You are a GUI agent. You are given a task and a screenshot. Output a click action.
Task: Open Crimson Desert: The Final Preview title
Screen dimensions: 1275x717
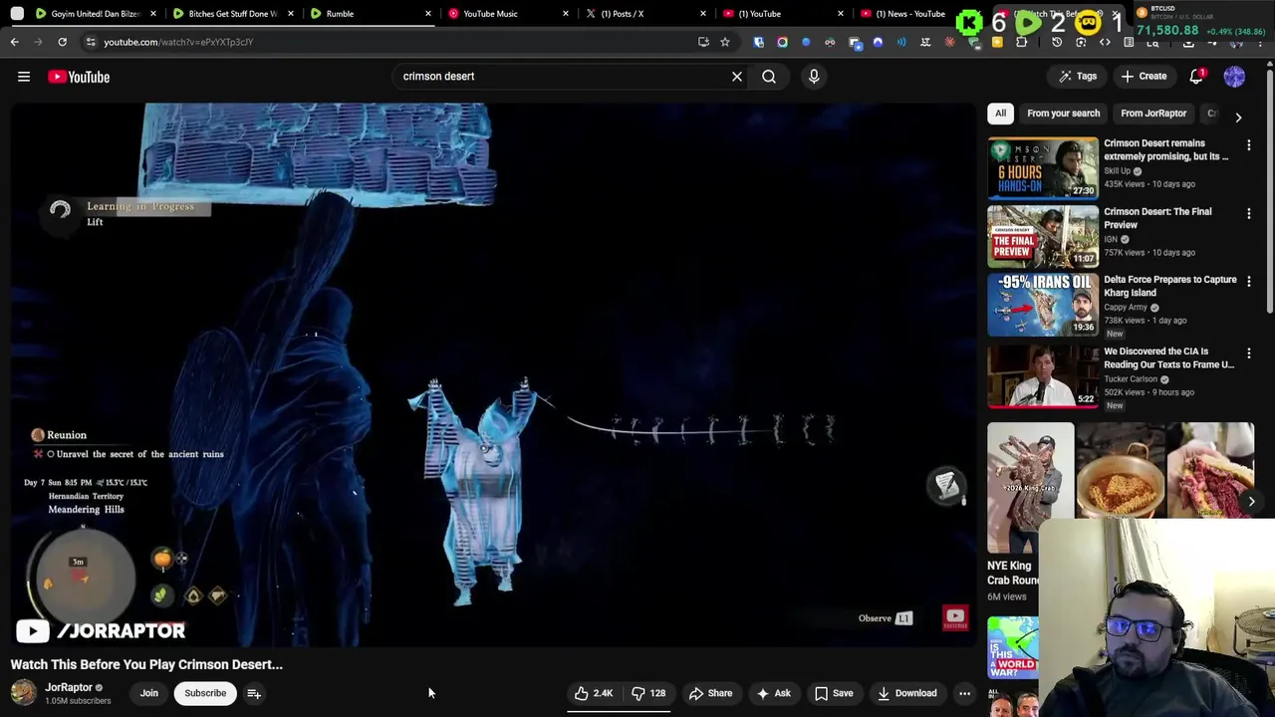tap(1157, 218)
